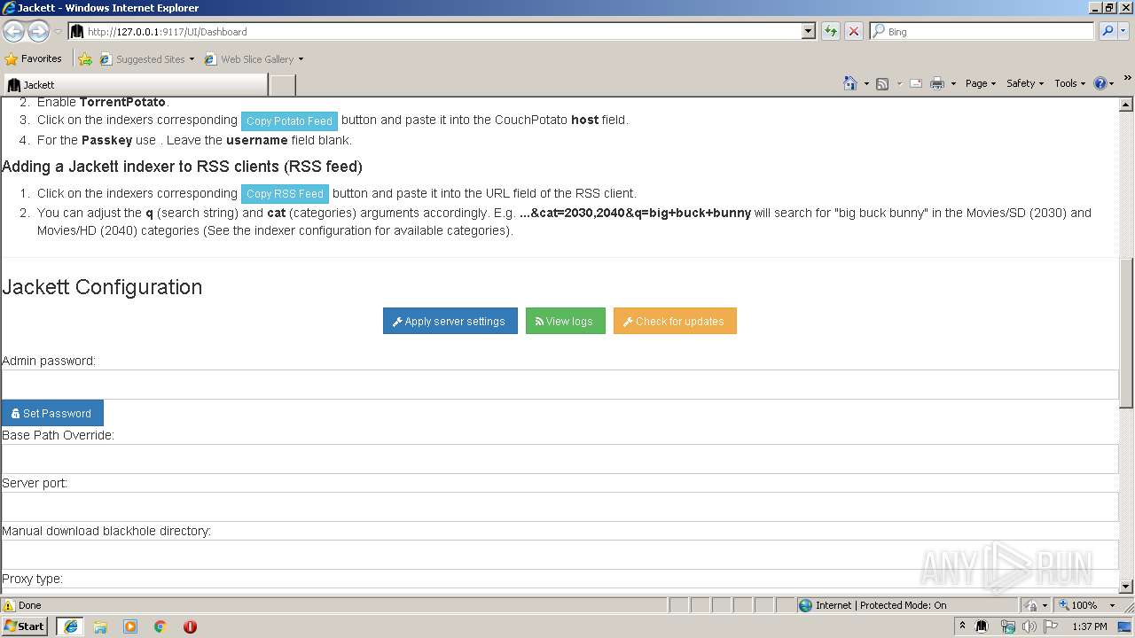This screenshot has height=638, width=1135.
Task: Open search provider options dropdown arrow
Action: [x=1124, y=31]
